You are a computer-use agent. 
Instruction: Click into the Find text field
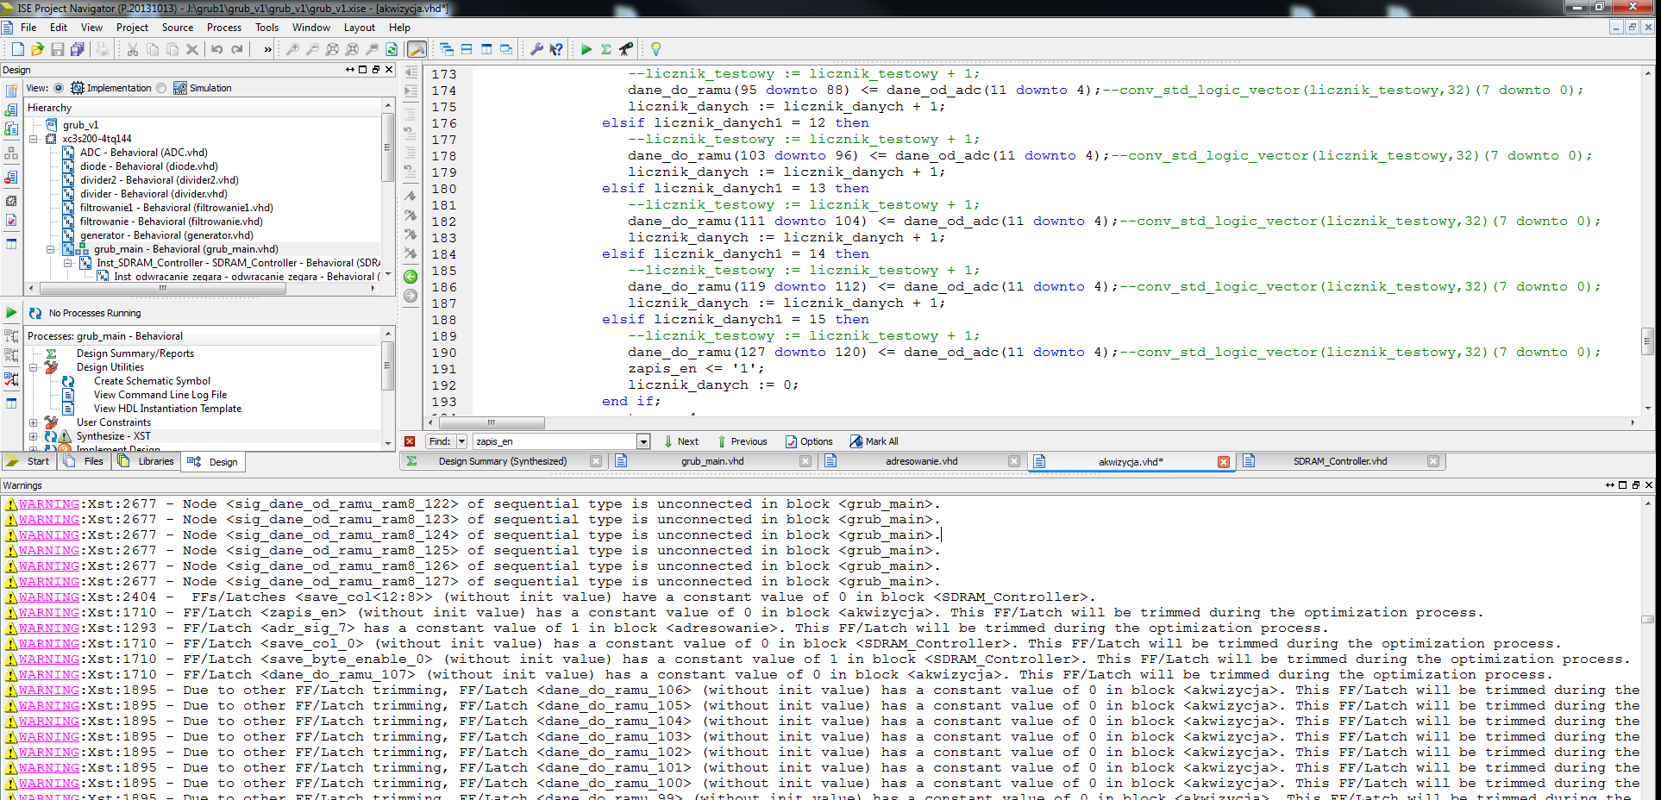click(555, 441)
